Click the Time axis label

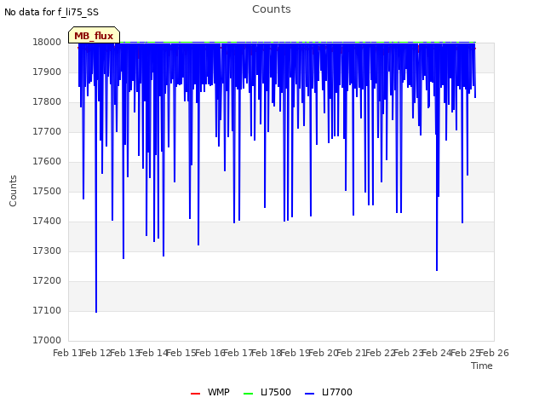point(482,366)
